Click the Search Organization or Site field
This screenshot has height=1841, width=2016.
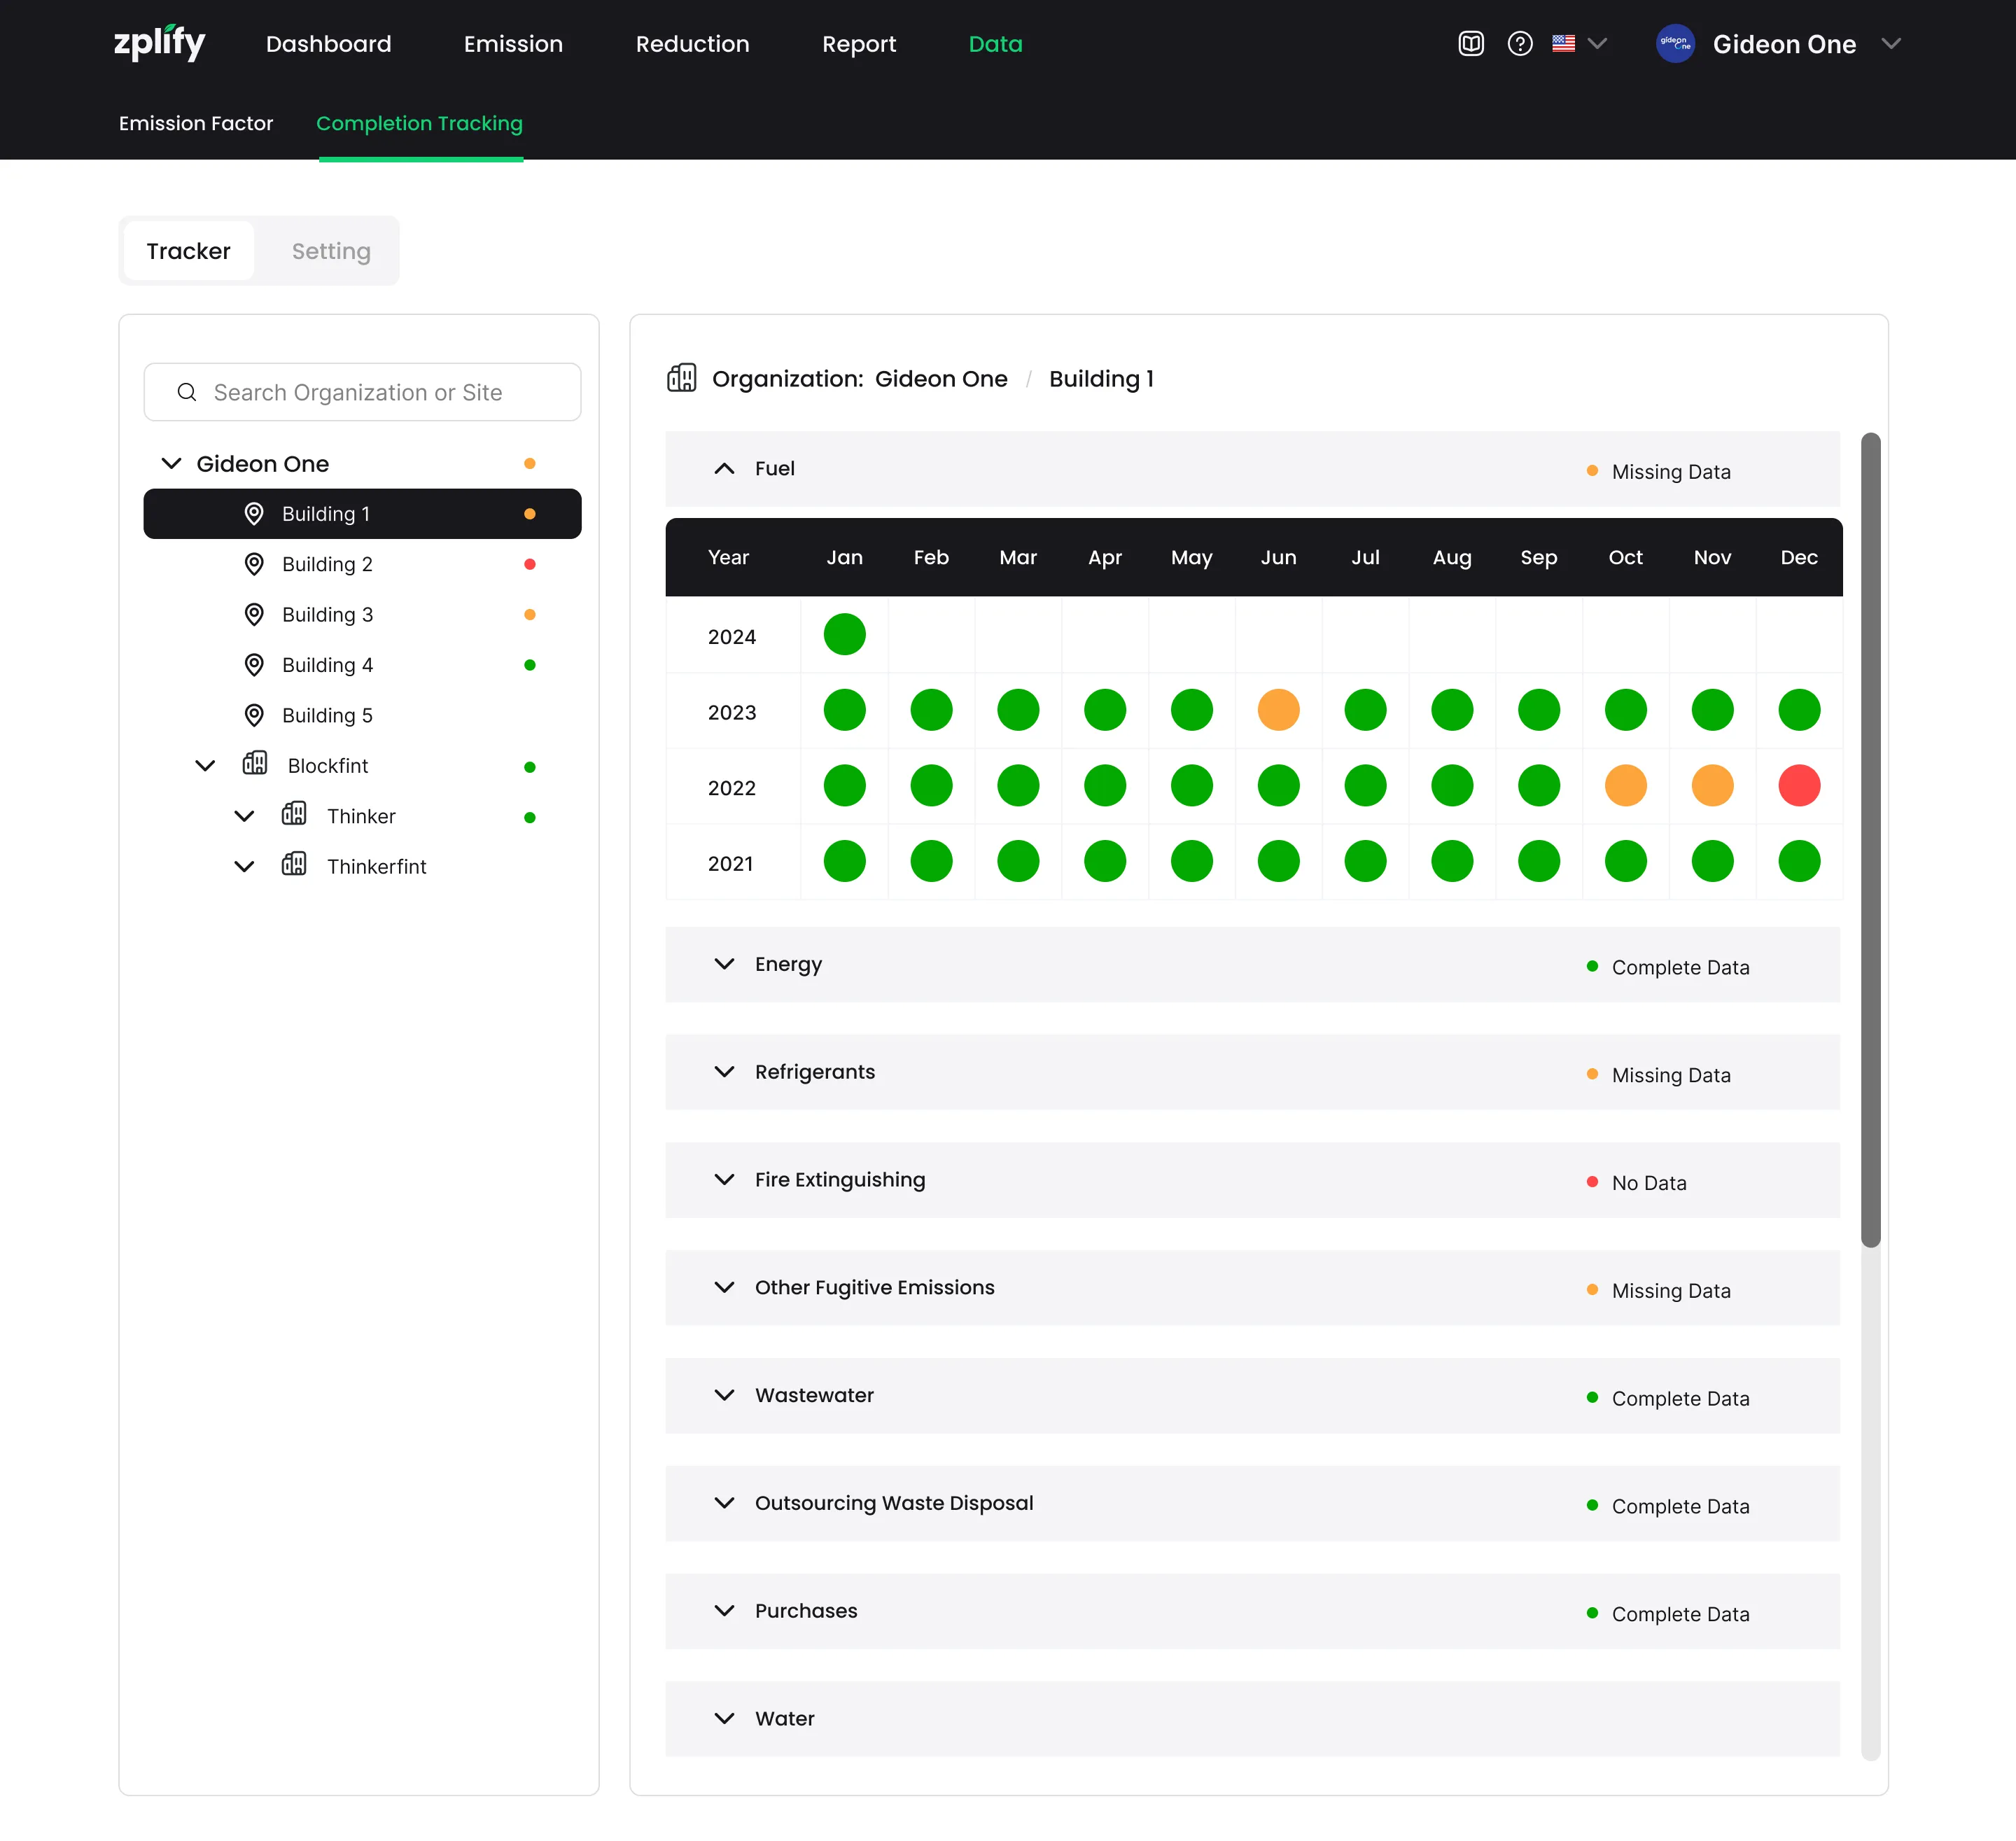pyautogui.click(x=362, y=392)
